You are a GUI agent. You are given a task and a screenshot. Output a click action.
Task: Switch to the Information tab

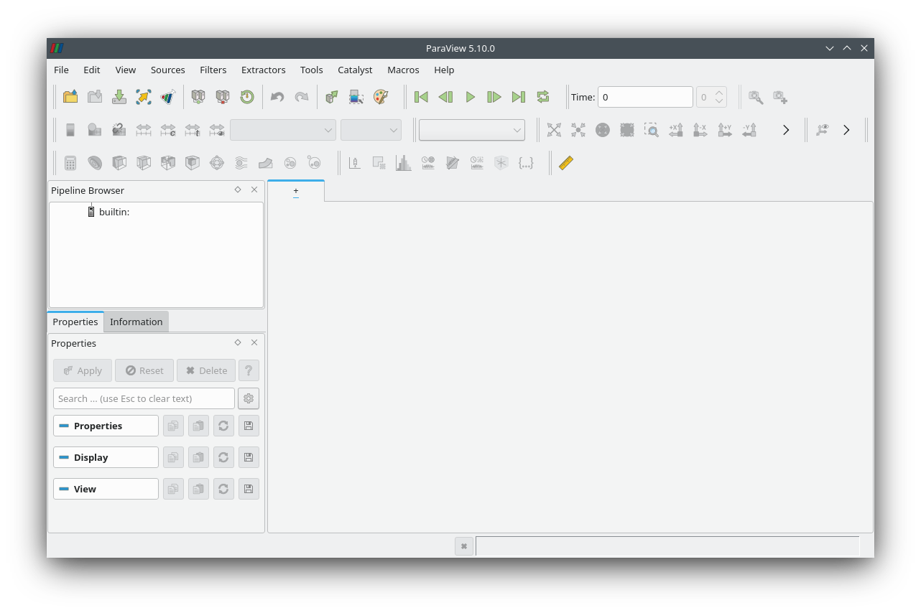[136, 322]
